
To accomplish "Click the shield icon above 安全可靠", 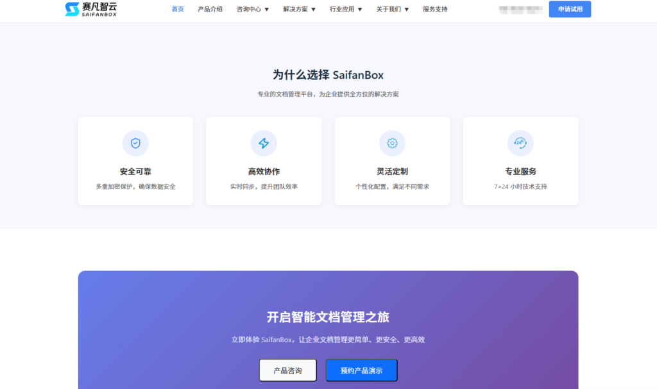I will 135,143.
